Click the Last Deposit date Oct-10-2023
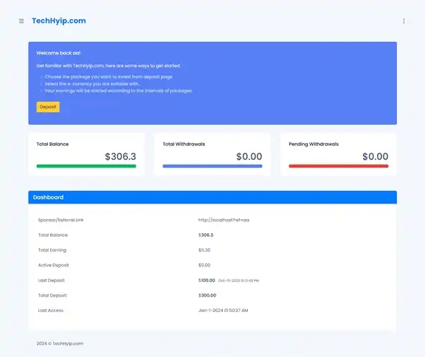 pyautogui.click(x=238, y=280)
